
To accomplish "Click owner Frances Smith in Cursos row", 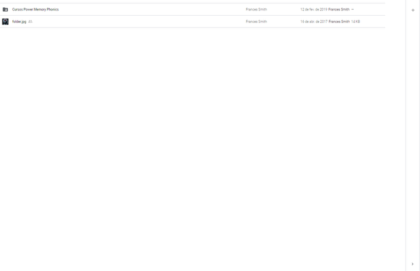I will point(257,9).
